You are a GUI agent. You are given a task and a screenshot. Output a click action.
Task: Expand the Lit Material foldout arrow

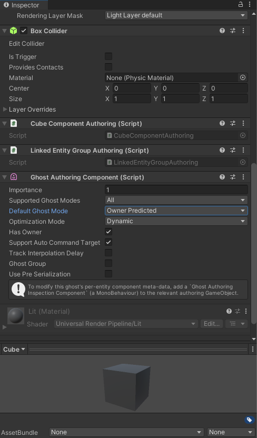tap(4, 327)
